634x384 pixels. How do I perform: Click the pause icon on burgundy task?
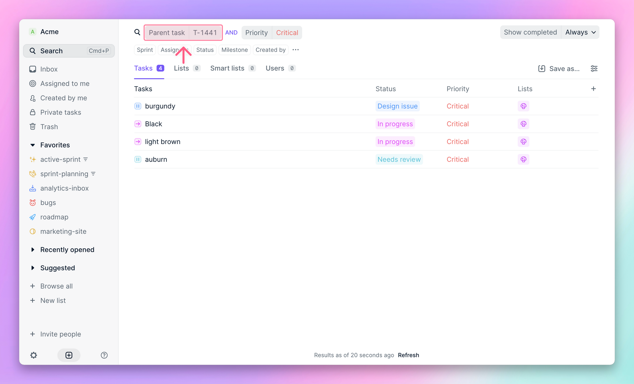[138, 106]
